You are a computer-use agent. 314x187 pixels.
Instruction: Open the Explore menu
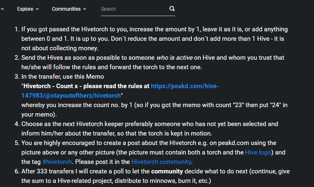pos(28,9)
